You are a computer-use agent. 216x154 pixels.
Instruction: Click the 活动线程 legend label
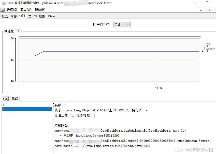pyautogui.click(x=210, y=49)
